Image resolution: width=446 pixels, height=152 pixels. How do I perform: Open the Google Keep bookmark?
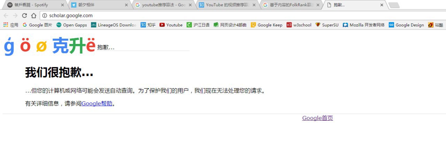pos(267,25)
